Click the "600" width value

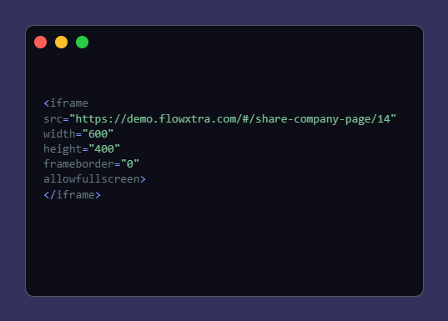tap(98, 134)
